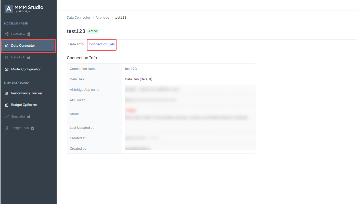Click the Status row label
The image size is (357, 204).
75,114
